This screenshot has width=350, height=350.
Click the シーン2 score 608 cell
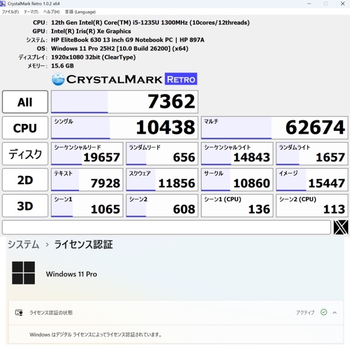click(162, 205)
